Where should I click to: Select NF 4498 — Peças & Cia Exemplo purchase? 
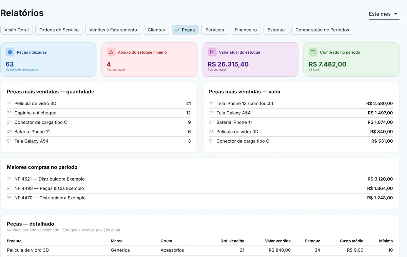(200, 188)
